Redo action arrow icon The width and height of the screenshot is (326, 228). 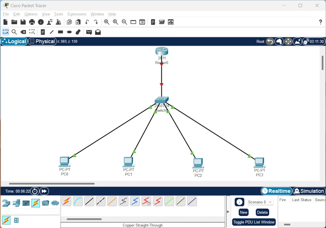point(96,22)
